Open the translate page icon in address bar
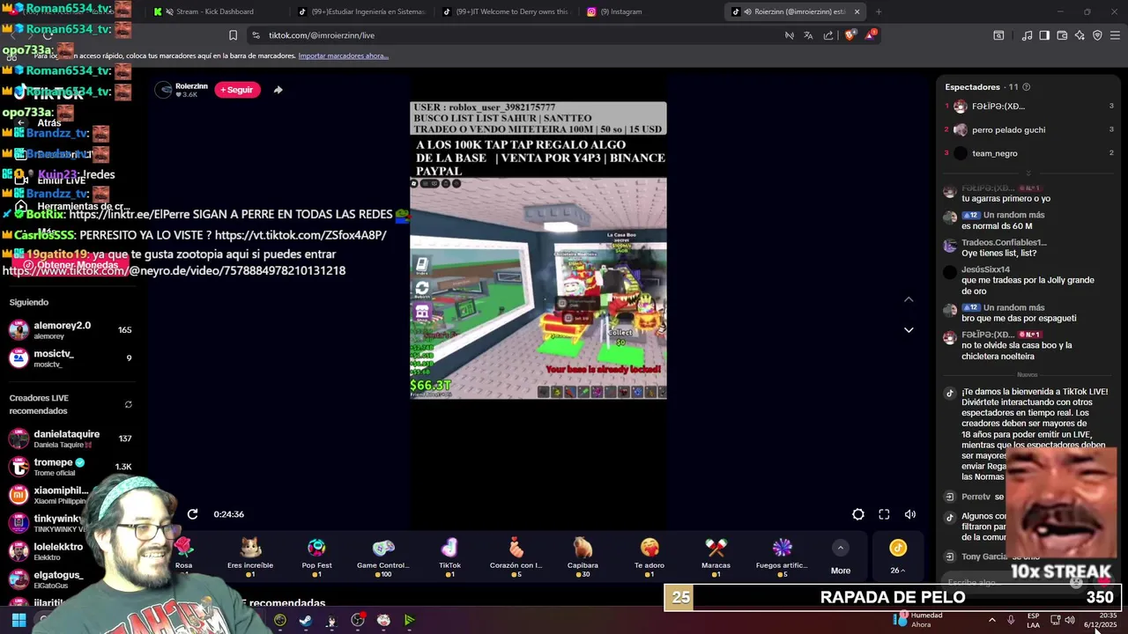The height and width of the screenshot is (634, 1128). tap(808, 35)
